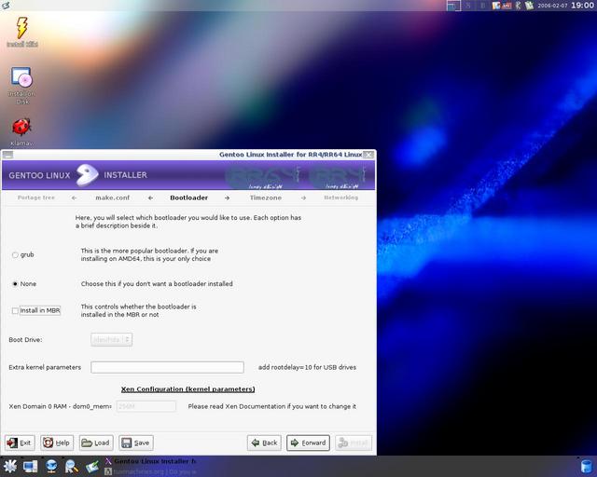Jump to the Networking step
The width and height of the screenshot is (597, 477).
[x=340, y=198]
